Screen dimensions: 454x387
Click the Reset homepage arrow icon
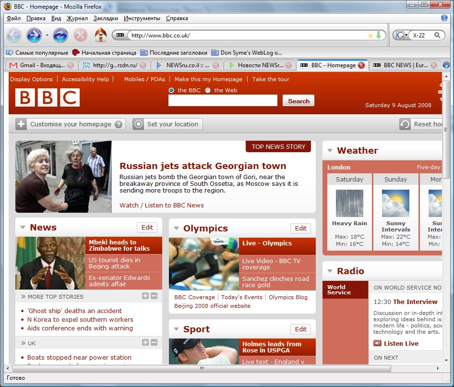[x=405, y=124]
